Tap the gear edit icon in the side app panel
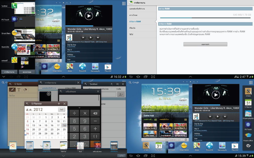254x158 pixels. click(248, 146)
